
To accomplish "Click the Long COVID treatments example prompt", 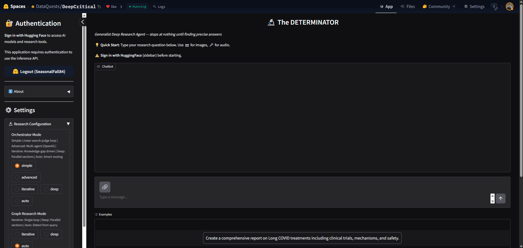I will coord(302,238).
